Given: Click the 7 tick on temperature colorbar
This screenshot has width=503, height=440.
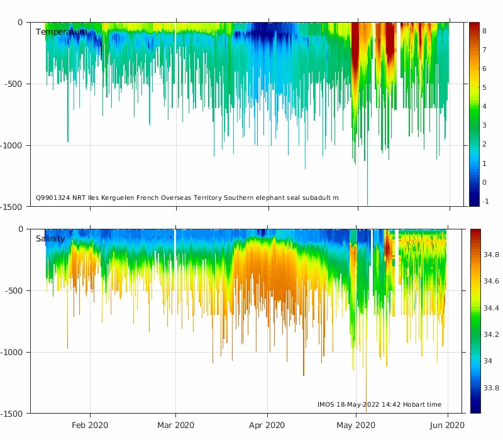Looking at the screenshot, I should point(484,50).
